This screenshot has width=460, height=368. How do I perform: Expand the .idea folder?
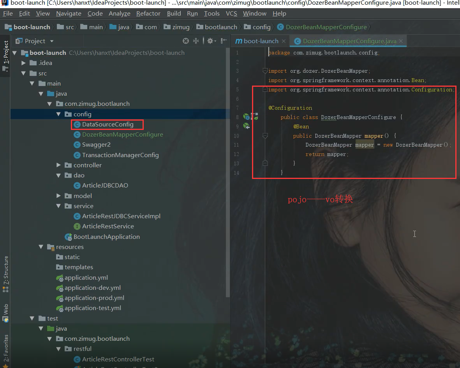coord(23,63)
